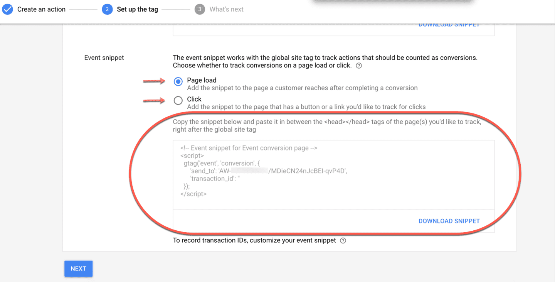The width and height of the screenshot is (555, 282).
Task: Open help icon after 'page load or click'
Action: (x=359, y=66)
